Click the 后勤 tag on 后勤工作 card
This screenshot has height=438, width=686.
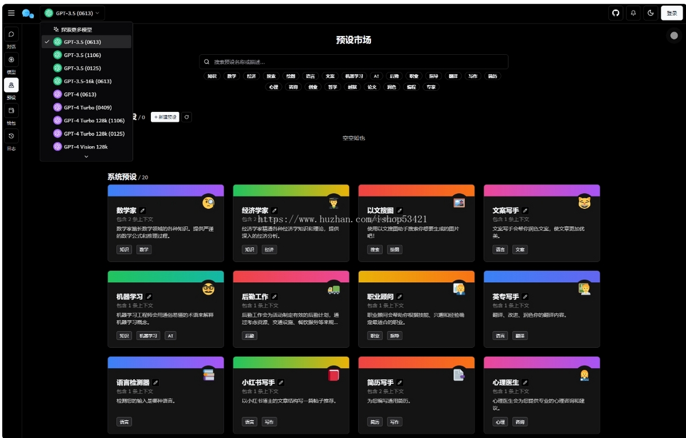(x=249, y=336)
